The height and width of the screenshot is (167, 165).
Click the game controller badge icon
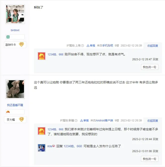tap(8, 112)
